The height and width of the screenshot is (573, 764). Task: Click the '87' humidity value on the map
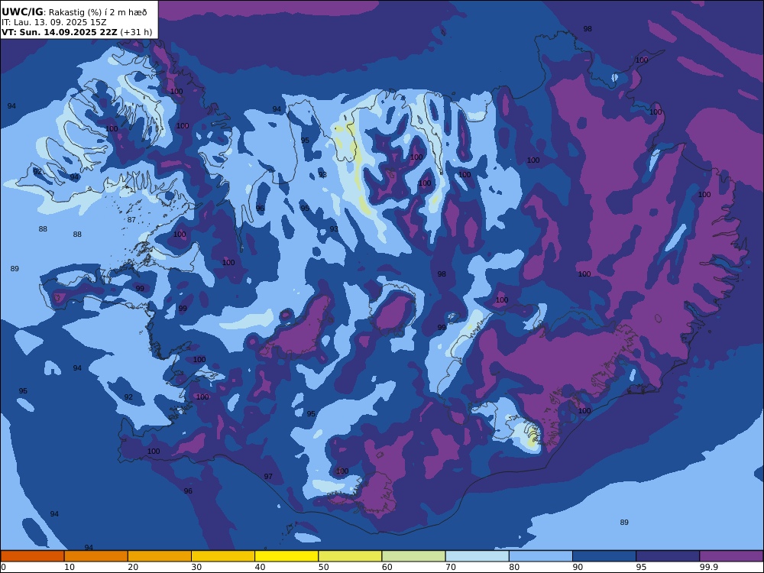click(x=131, y=220)
